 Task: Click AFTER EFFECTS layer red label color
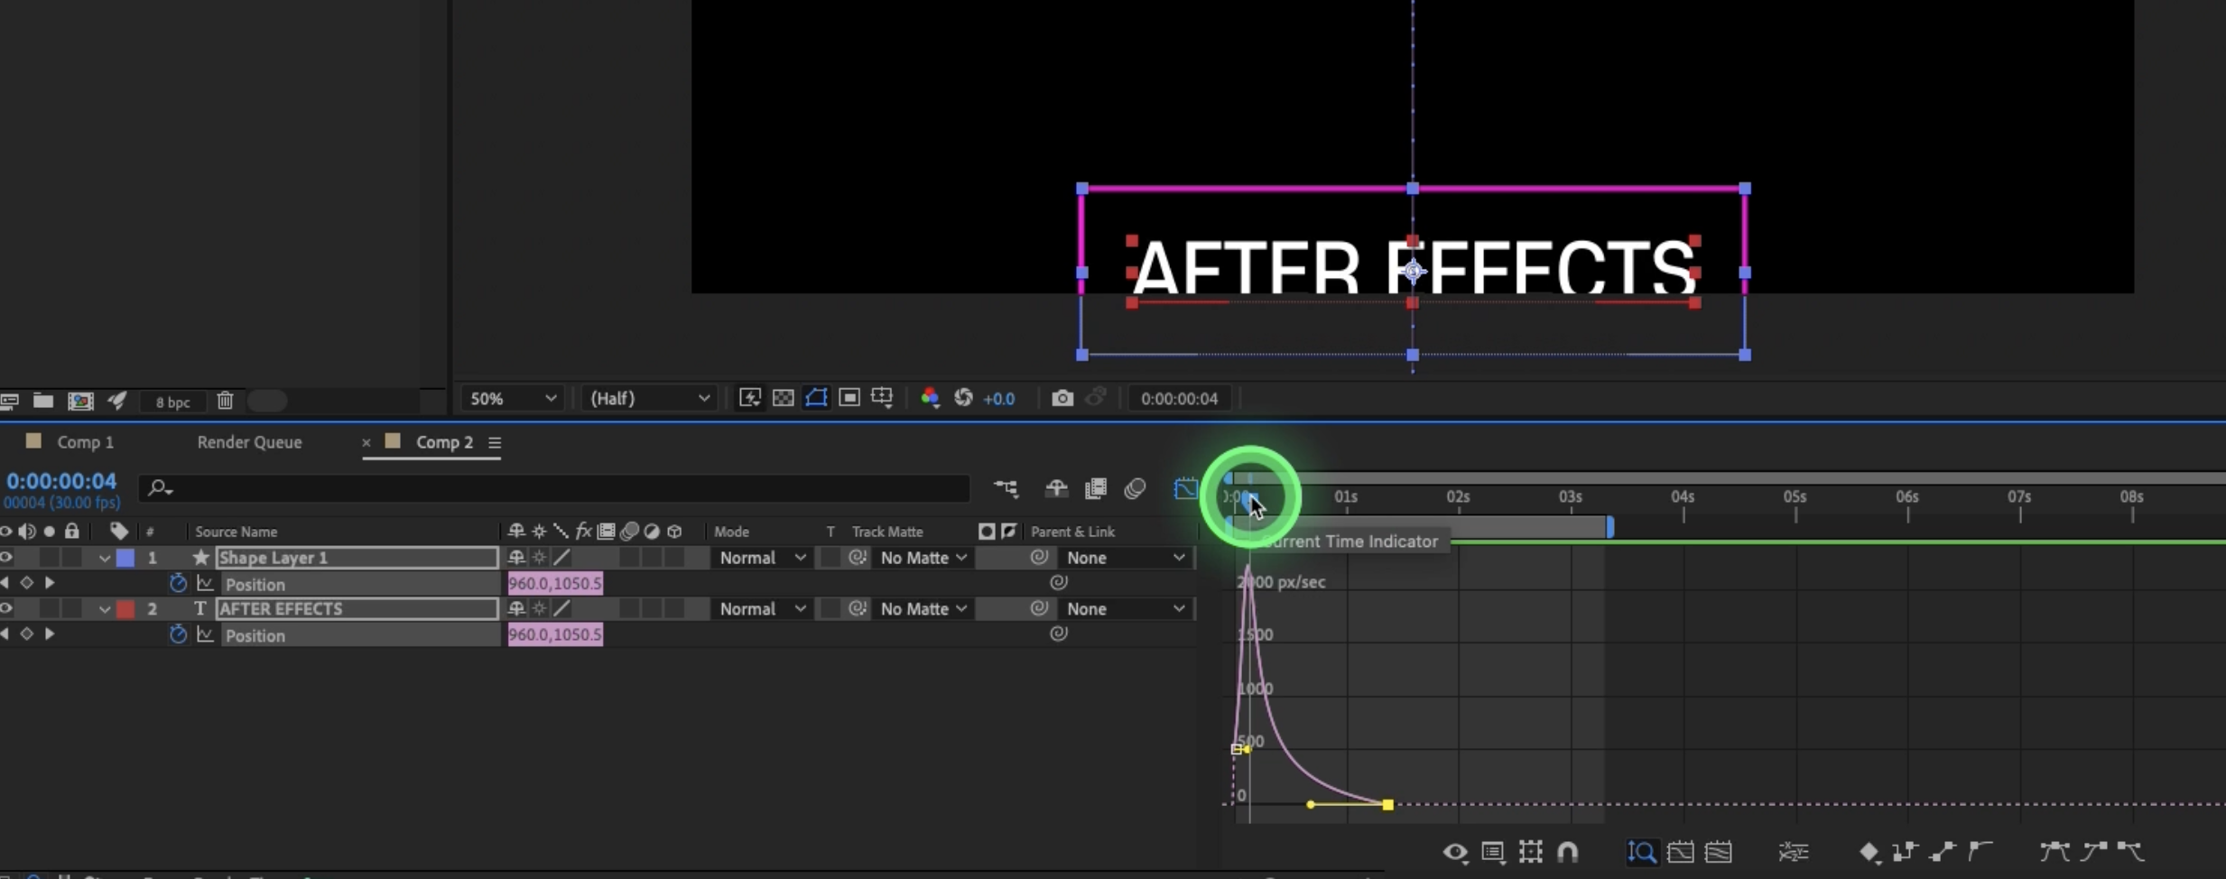click(x=125, y=609)
